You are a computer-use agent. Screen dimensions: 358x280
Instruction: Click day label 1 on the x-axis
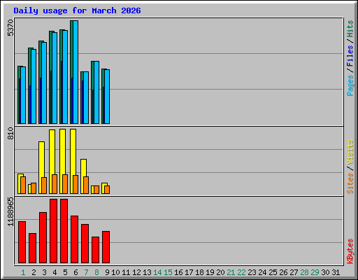[x=23, y=272]
